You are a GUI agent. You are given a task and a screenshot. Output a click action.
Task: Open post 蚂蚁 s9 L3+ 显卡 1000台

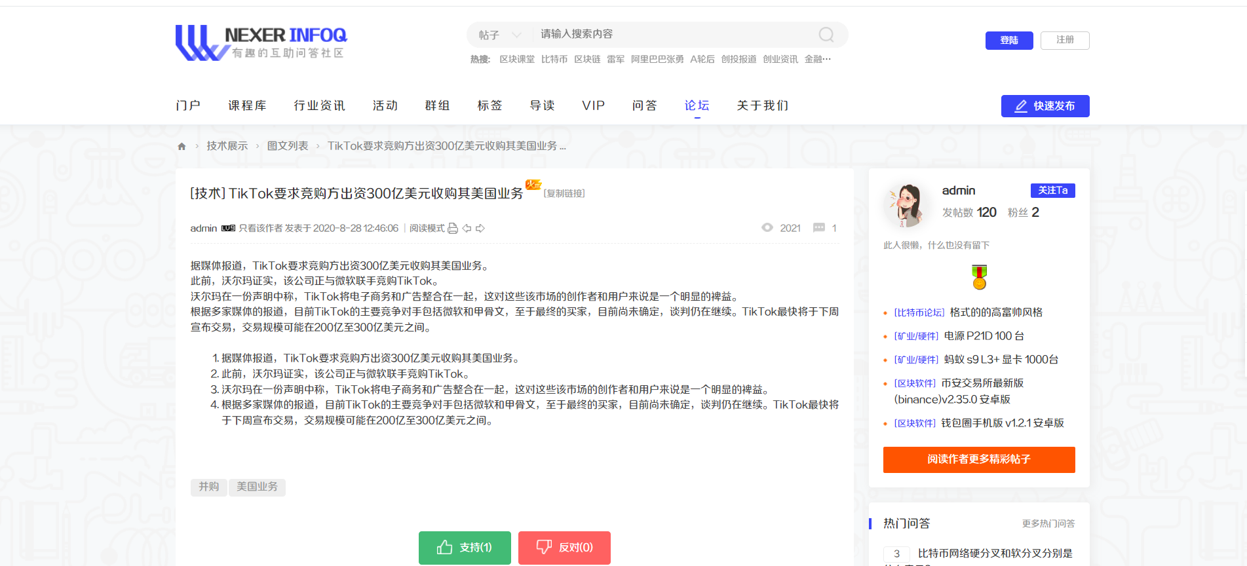click(x=1001, y=360)
